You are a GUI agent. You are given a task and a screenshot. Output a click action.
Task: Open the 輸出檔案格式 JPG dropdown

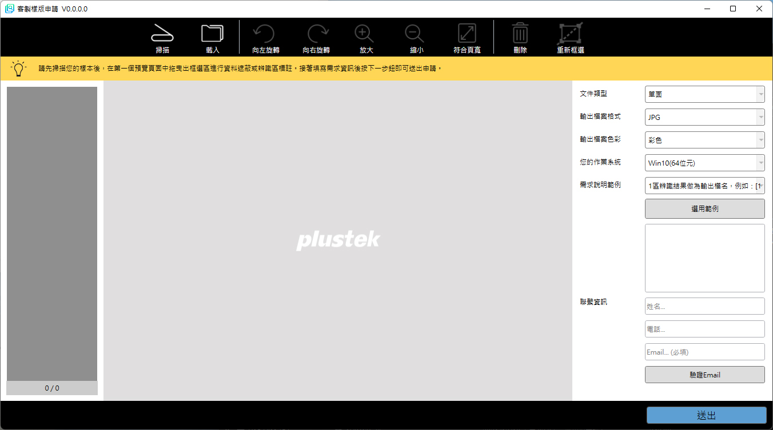coord(704,117)
